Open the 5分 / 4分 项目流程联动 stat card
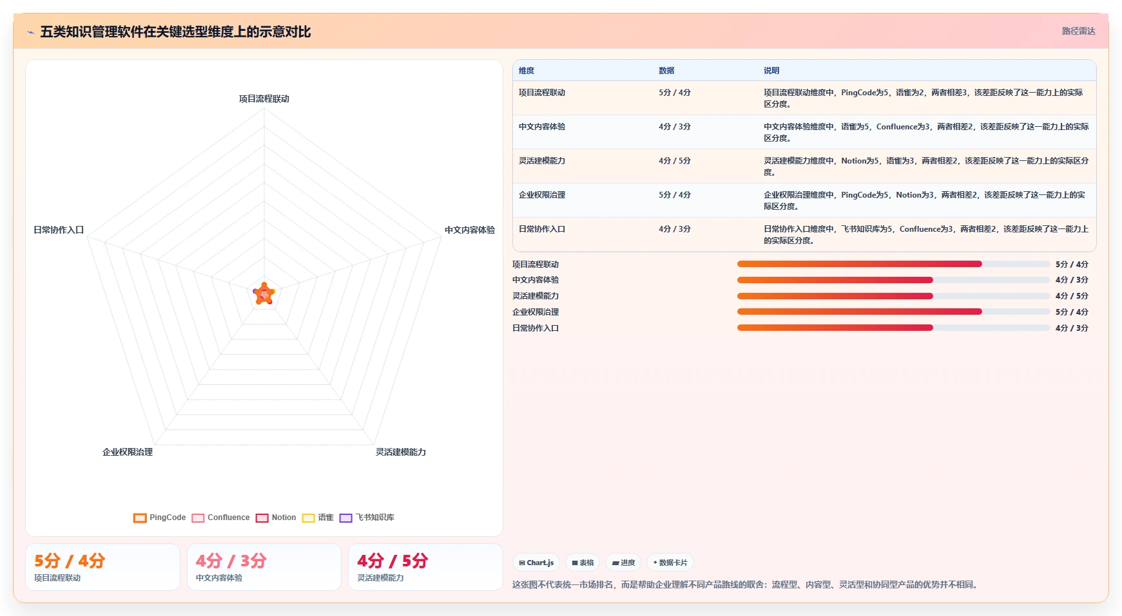Viewport: 1122px width, 616px height. coord(102,567)
